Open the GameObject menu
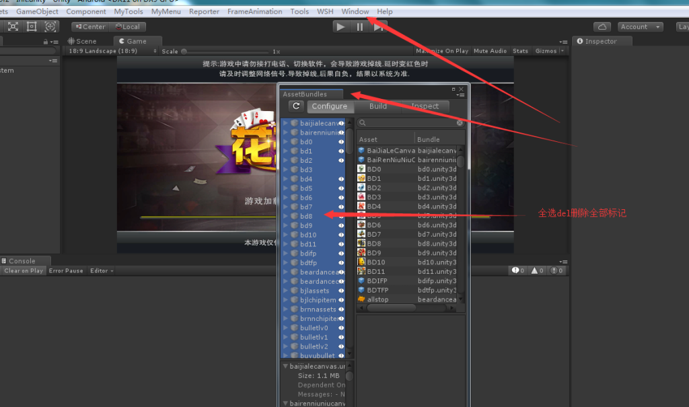 (37, 11)
